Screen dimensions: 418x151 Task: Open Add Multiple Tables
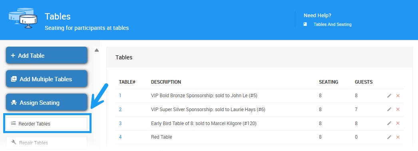point(47,79)
